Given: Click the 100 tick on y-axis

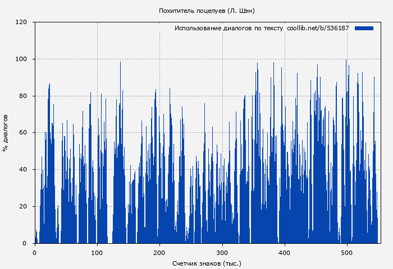Looking at the screenshot, I should [x=21, y=59].
